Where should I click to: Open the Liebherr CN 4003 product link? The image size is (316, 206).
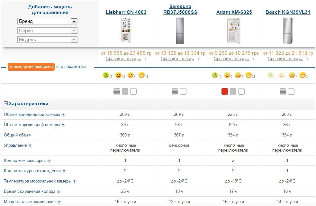click(126, 12)
